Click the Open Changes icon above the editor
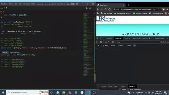The height and width of the screenshot is (95, 169). coord(87,8)
